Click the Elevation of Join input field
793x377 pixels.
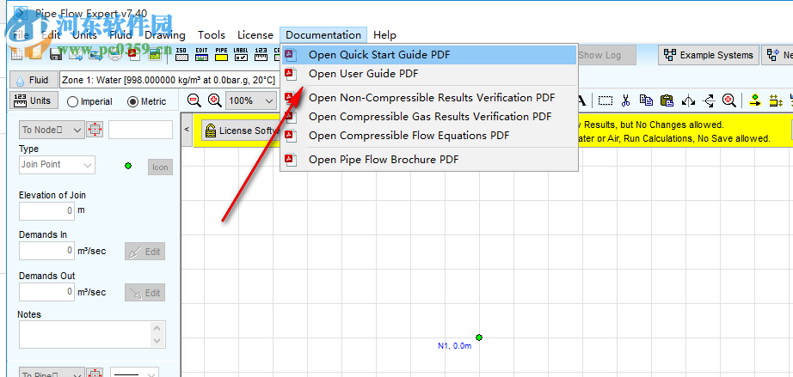[x=47, y=210]
